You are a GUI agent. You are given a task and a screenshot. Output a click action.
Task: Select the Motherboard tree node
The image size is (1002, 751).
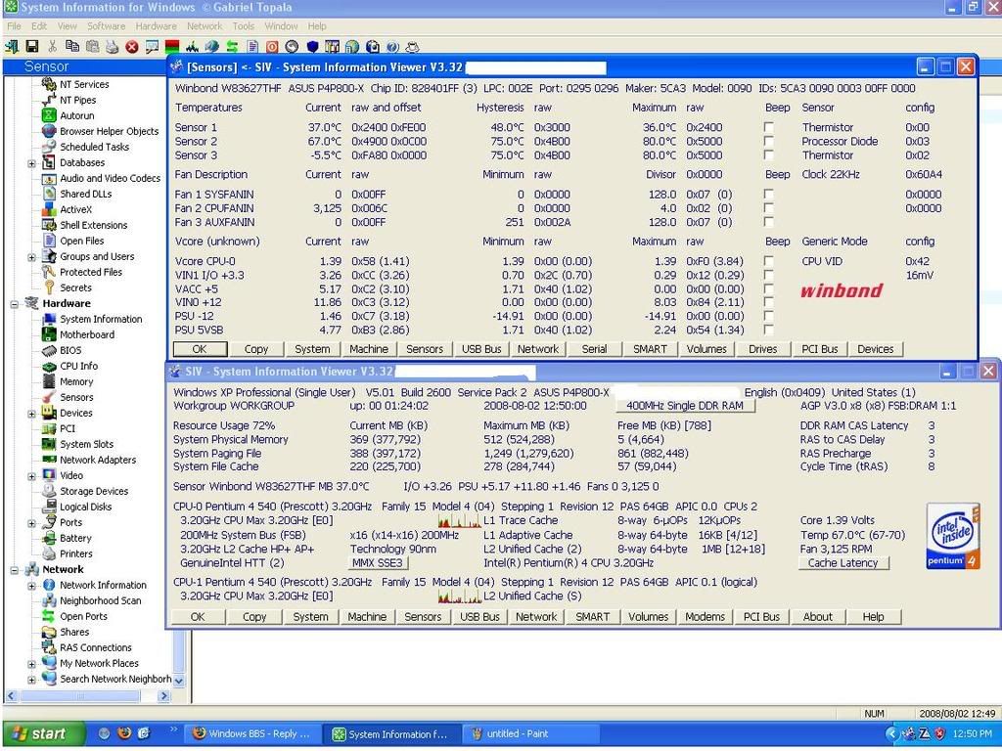(87, 334)
